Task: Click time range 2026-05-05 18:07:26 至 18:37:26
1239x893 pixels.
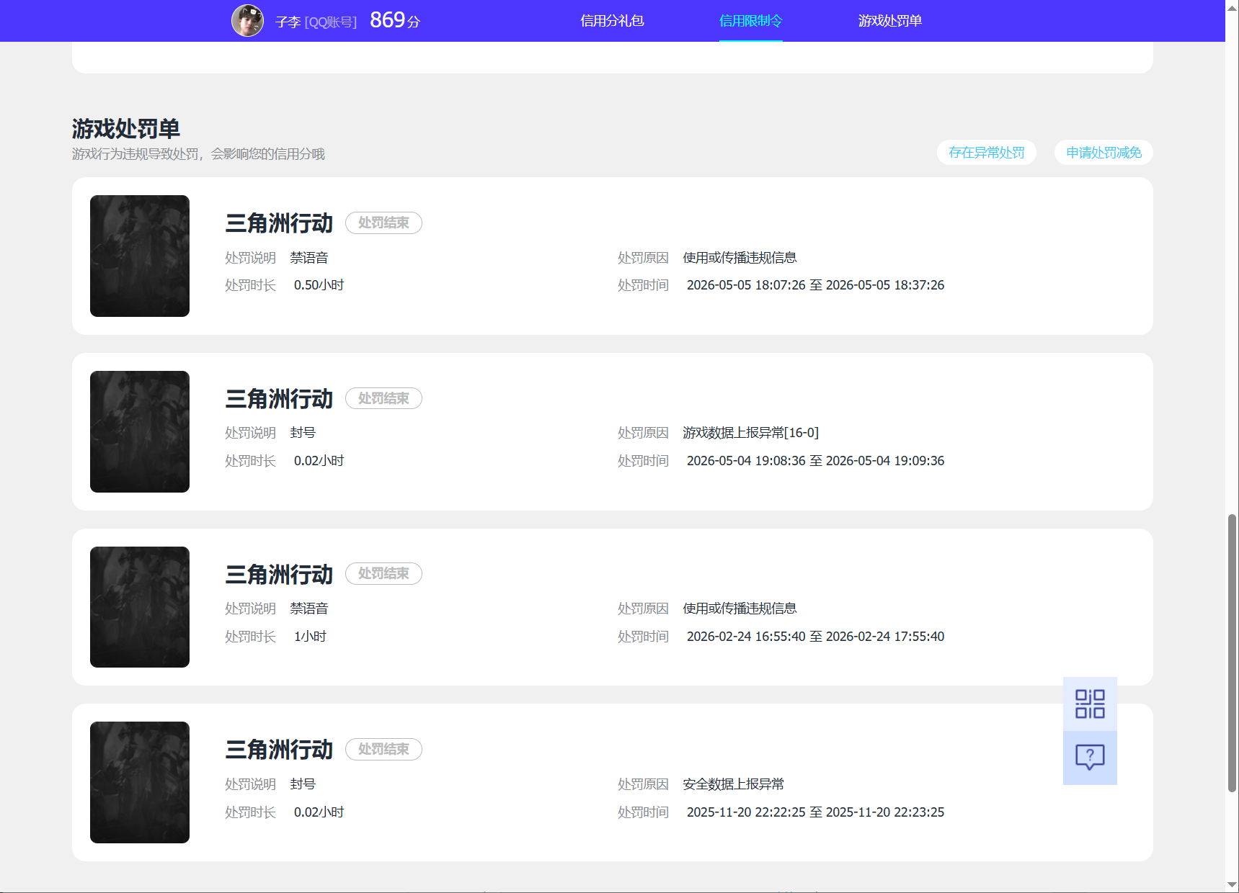Action: pyautogui.click(x=815, y=285)
